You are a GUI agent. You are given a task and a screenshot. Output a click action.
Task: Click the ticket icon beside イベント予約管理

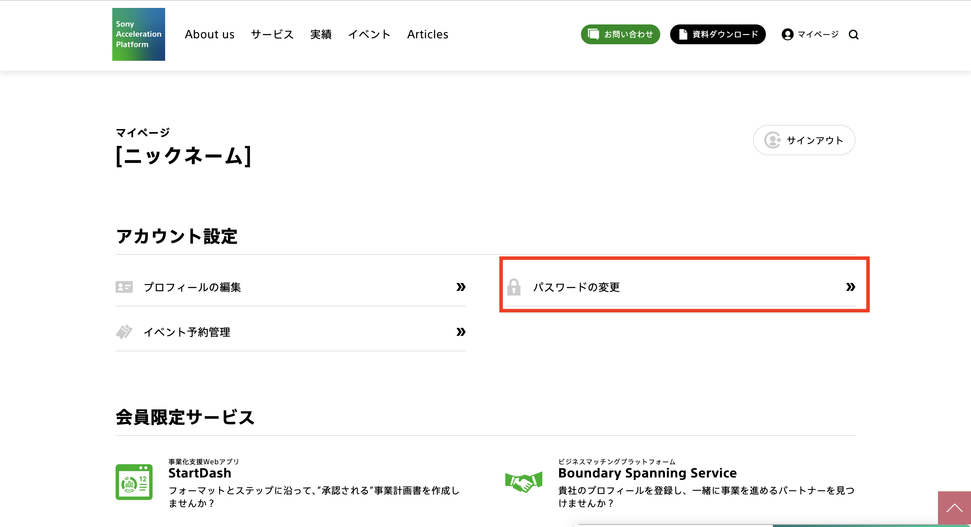124,332
